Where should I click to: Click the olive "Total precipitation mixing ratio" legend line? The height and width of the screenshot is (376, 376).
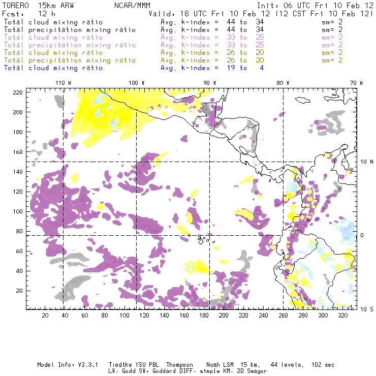coord(70,60)
